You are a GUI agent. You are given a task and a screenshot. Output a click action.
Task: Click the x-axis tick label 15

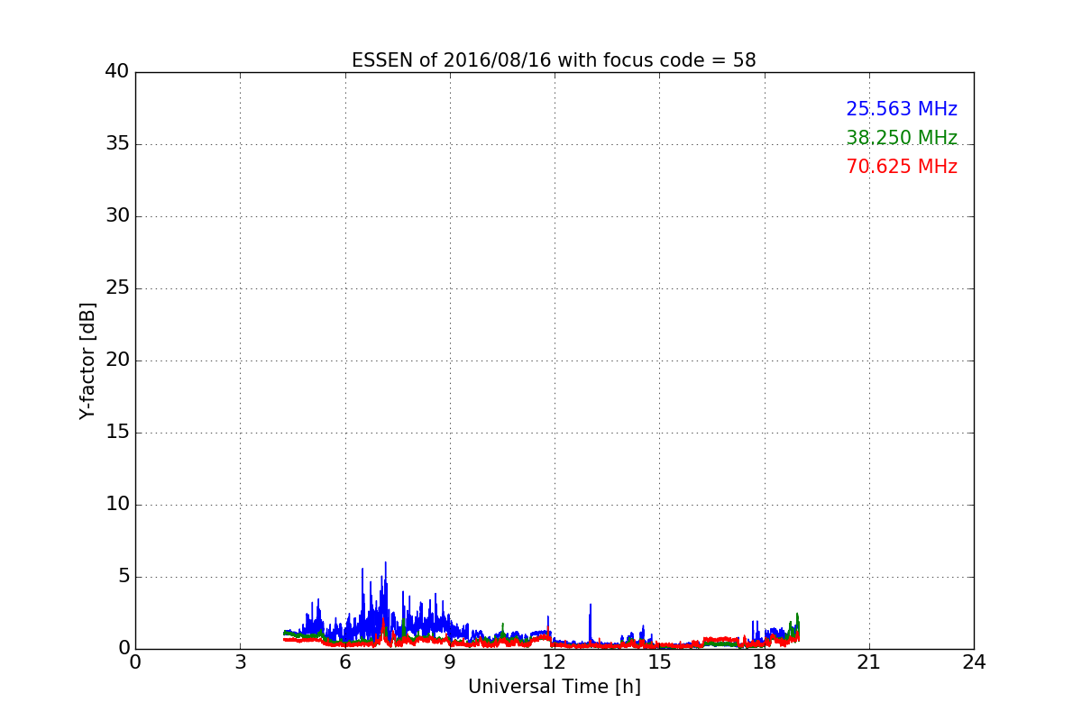(659, 662)
